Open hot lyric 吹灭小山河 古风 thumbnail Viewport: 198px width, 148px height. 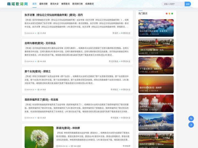point(156,47)
